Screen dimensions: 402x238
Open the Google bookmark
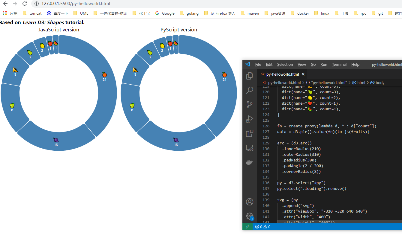click(165, 13)
